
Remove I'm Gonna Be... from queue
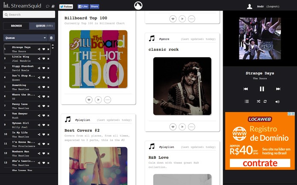click(x=48, y=144)
